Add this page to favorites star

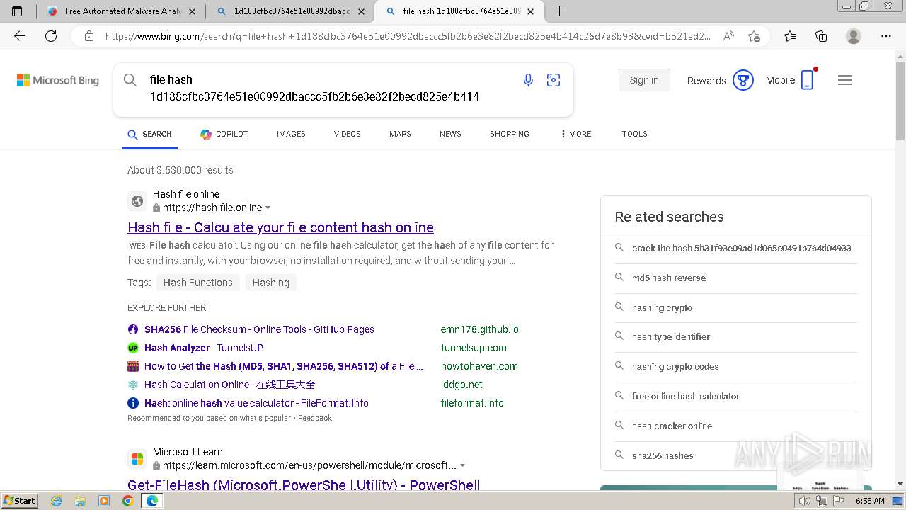[754, 36]
